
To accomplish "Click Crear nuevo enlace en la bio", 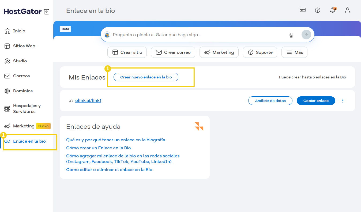I will point(146,77).
